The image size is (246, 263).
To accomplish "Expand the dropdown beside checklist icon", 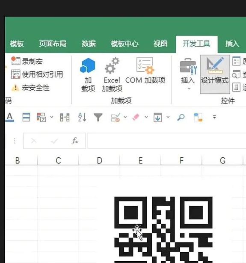I will (125, 117).
